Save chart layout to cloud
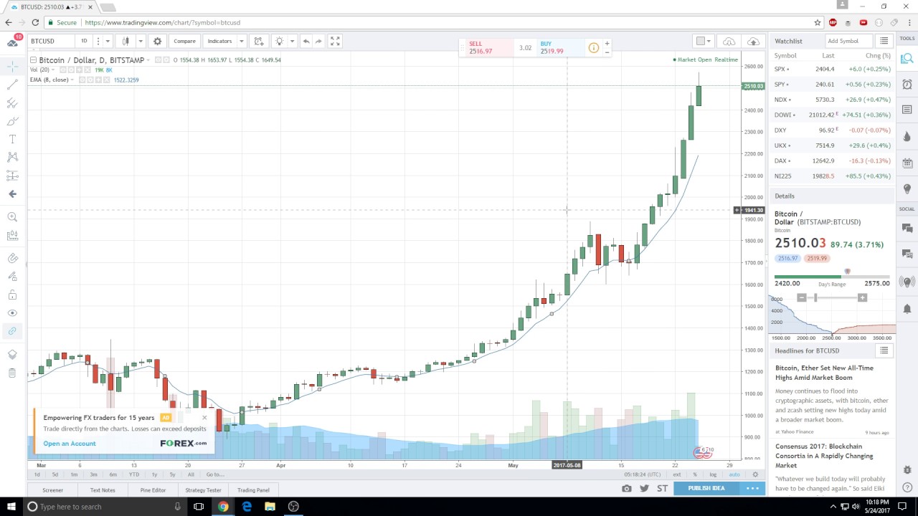The image size is (918, 516). [x=753, y=41]
